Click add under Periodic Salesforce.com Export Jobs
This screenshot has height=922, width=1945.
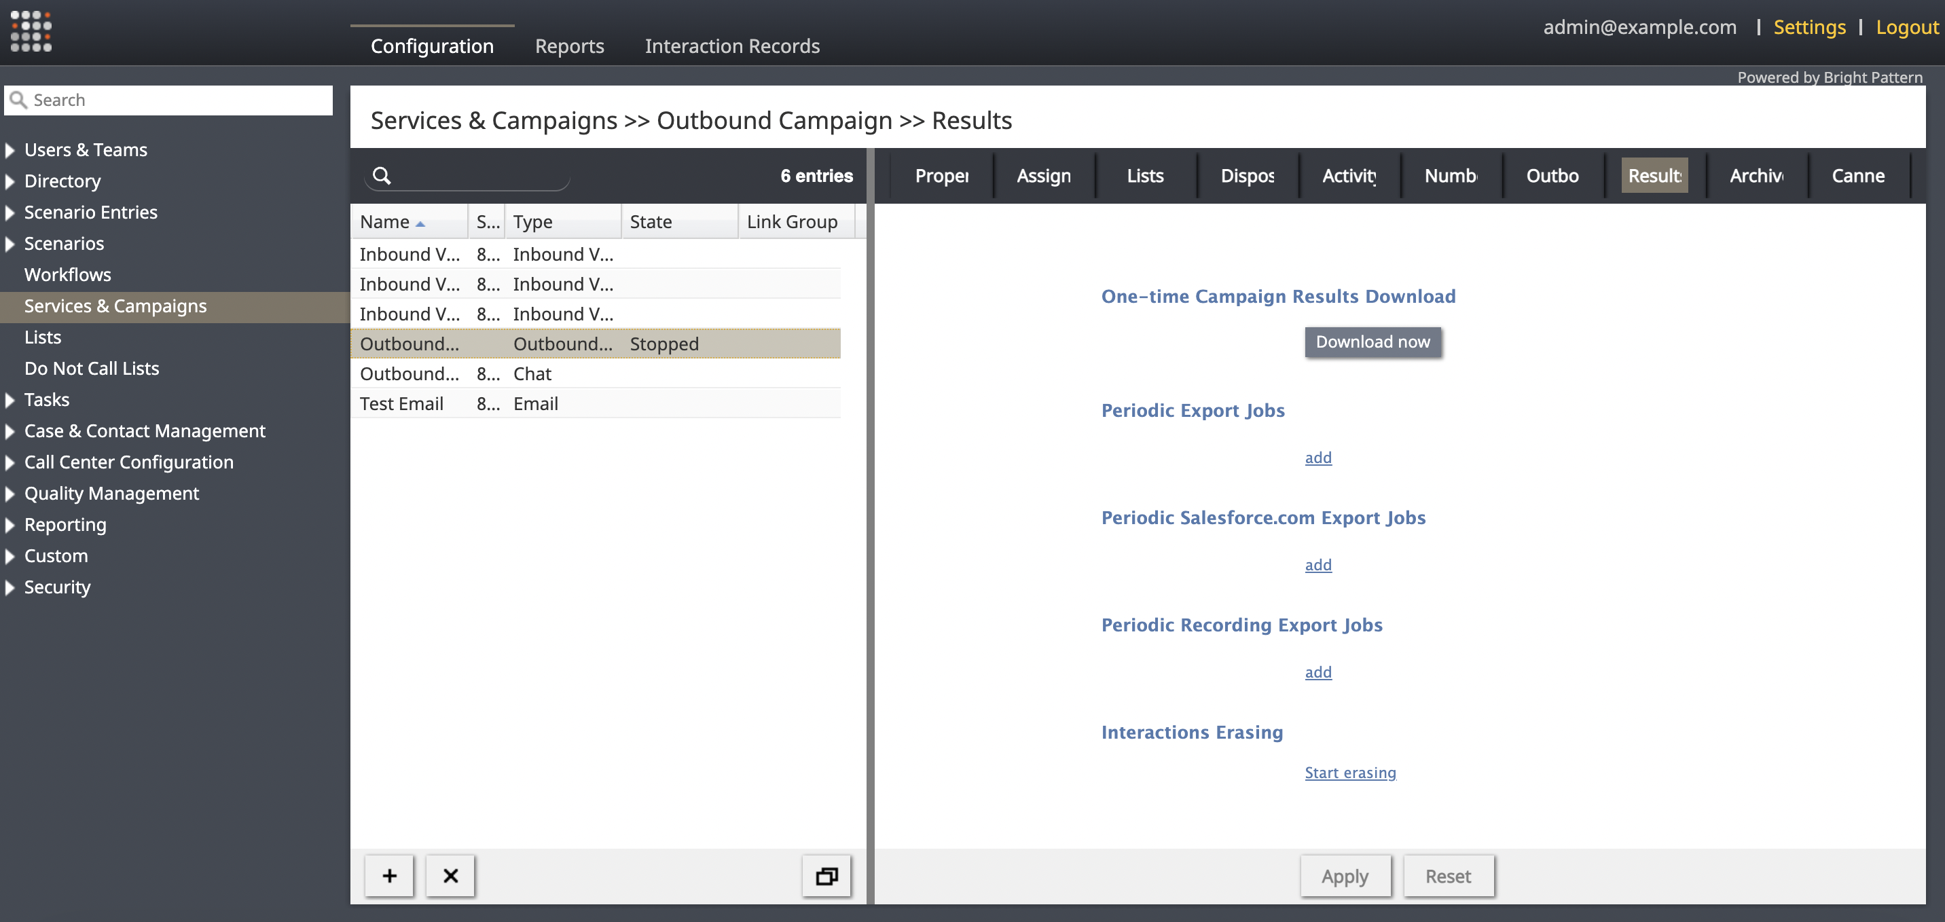click(1318, 565)
